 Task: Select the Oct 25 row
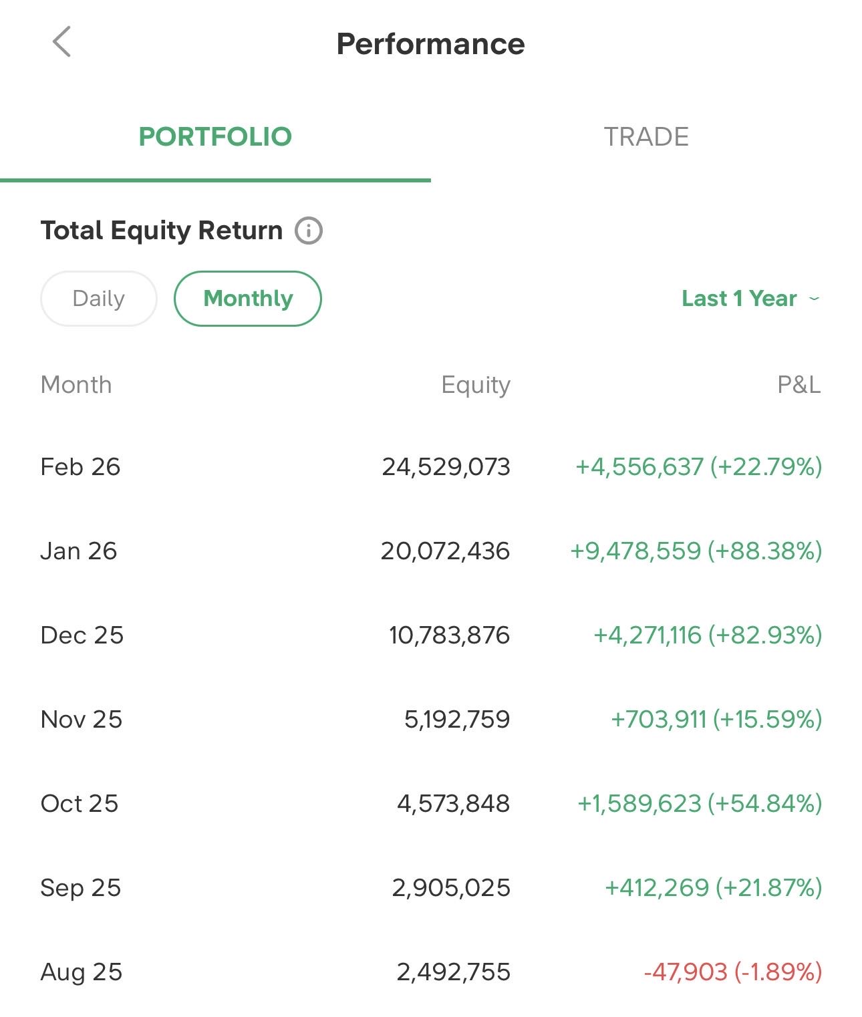pos(80,803)
